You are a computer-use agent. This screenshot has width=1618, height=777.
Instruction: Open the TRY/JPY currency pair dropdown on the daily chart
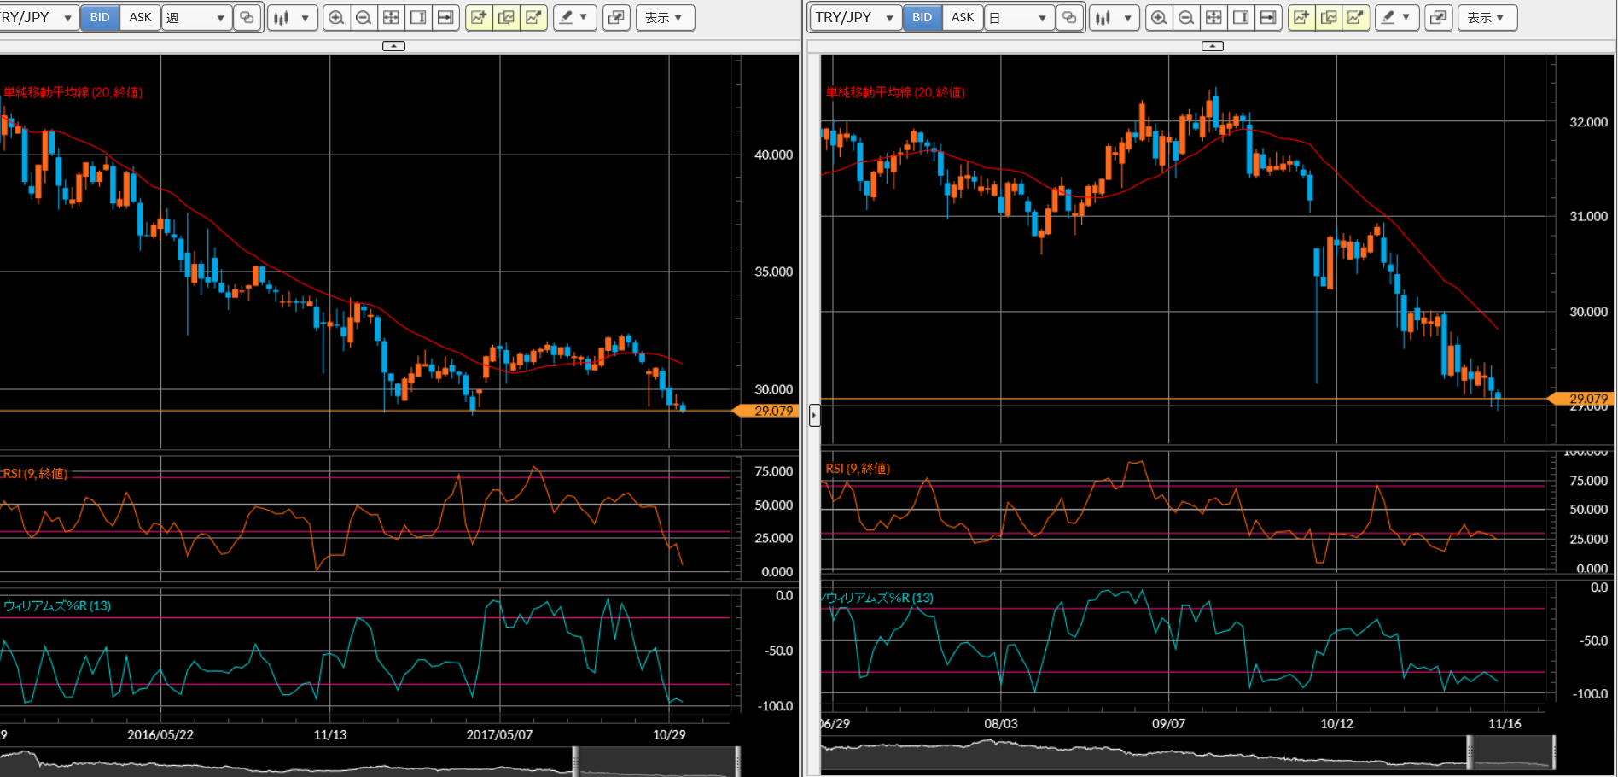tap(855, 17)
